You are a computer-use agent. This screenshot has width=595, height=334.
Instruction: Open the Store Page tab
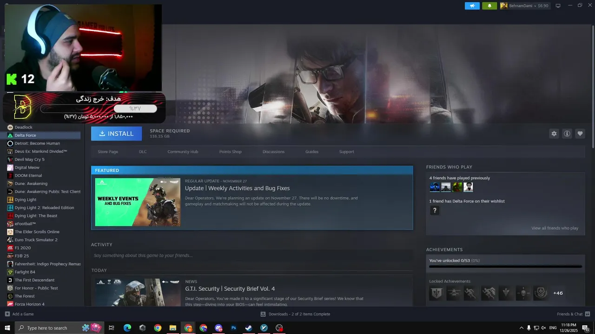pos(108,152)
